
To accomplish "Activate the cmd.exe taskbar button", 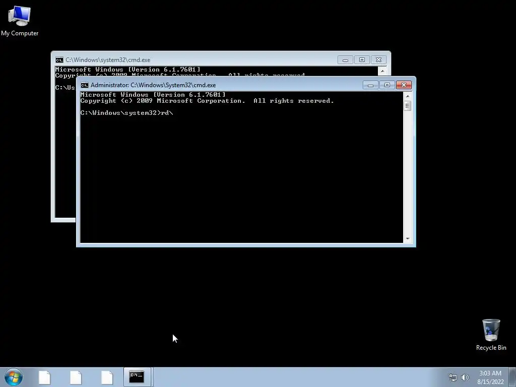I will 137,377.
